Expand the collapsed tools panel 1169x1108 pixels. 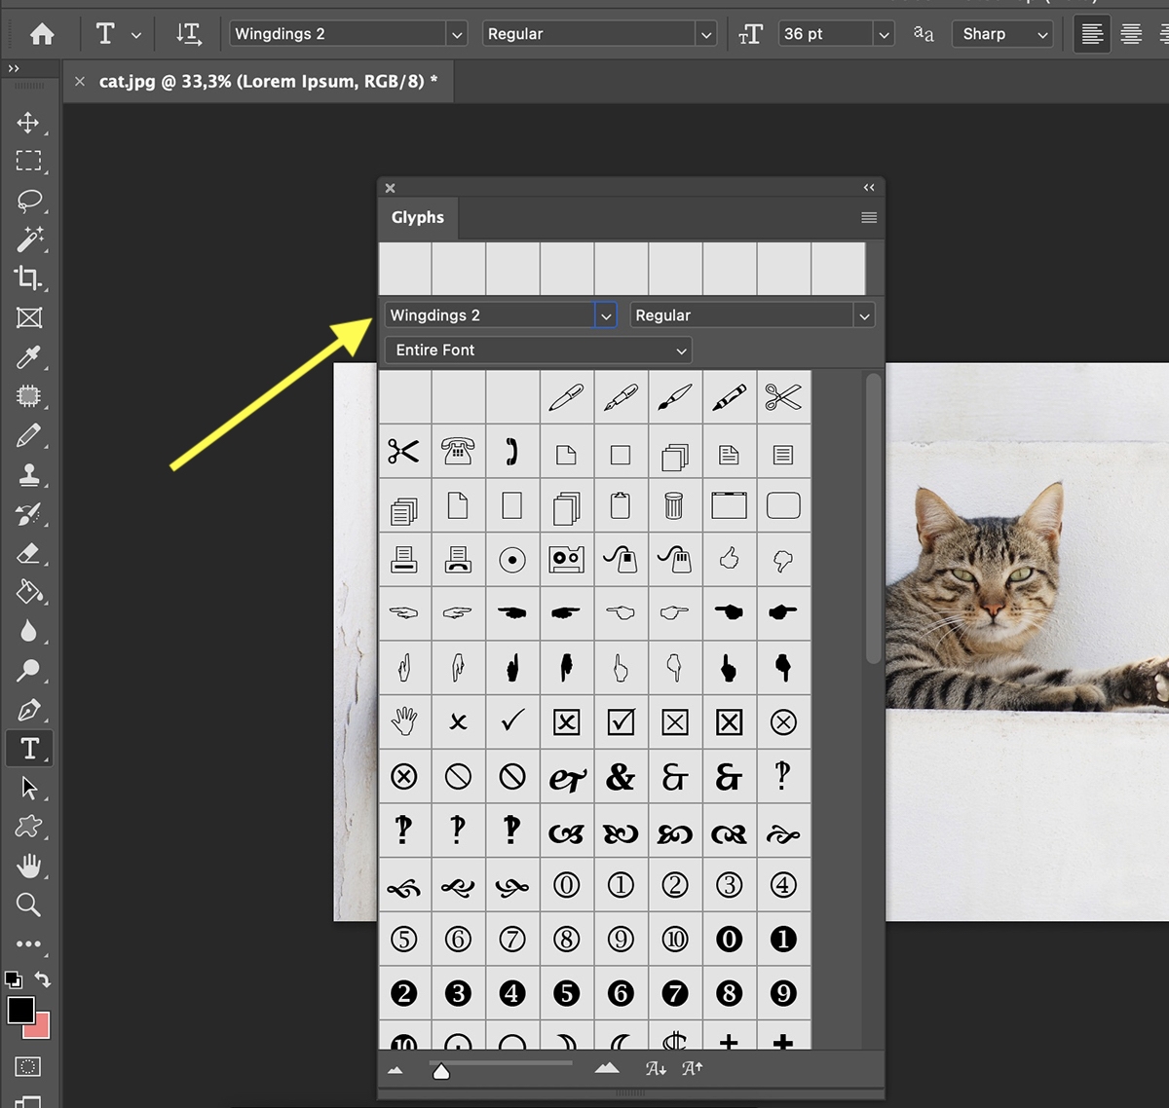tap(14, 68)
